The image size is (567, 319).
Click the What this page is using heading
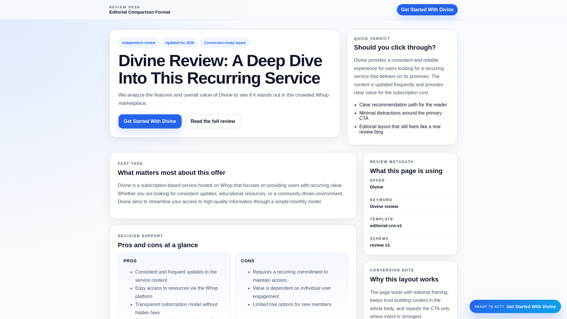(406, 171)
